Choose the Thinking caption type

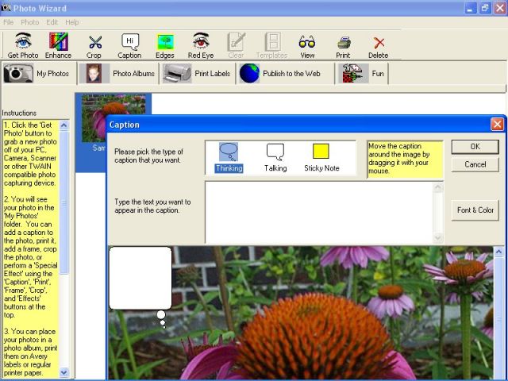[229, 157]
